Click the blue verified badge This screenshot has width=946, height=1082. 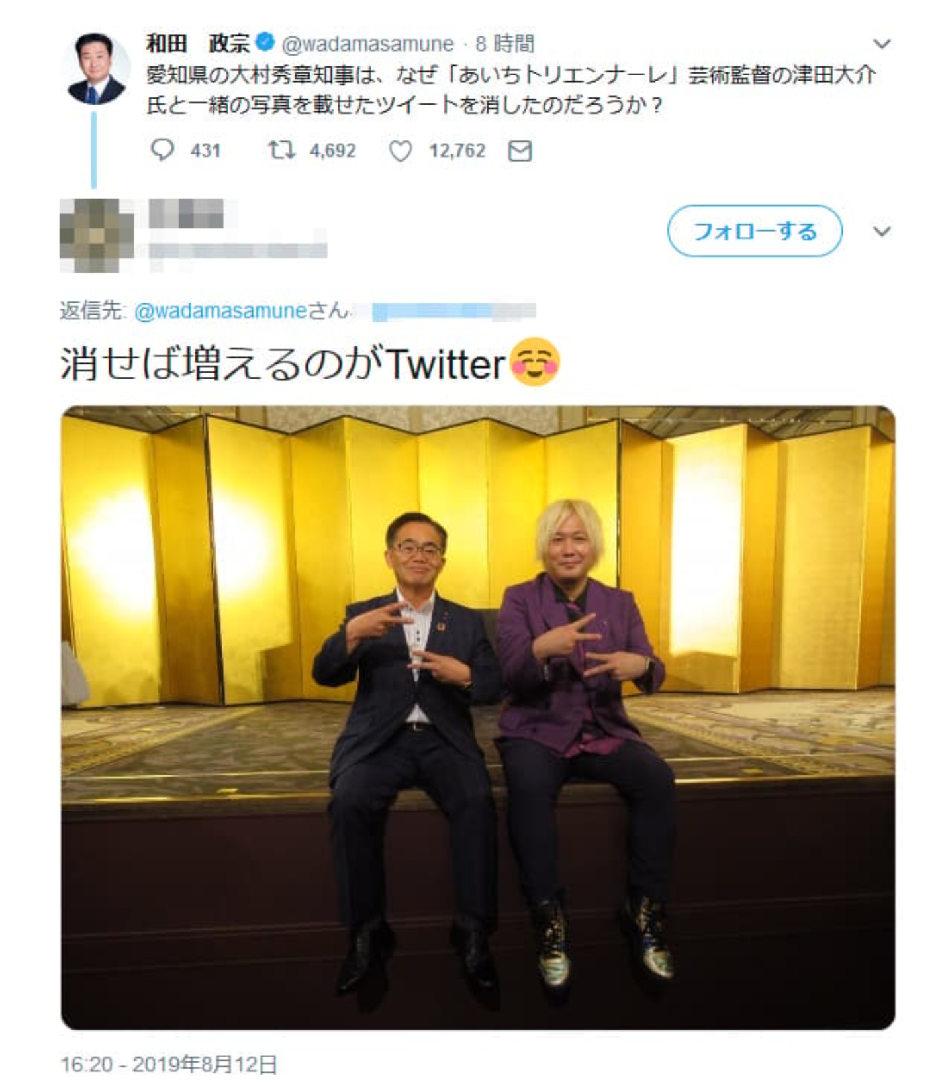[265, 42]
